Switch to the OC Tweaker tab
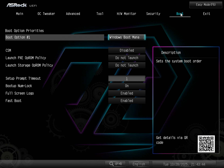Viewport: 224px width, 168px height. [x=46, y=14]
